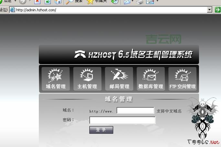Expand the Mail button dropdown arrow
Viewport: 221px width, 147px height.
133,2
